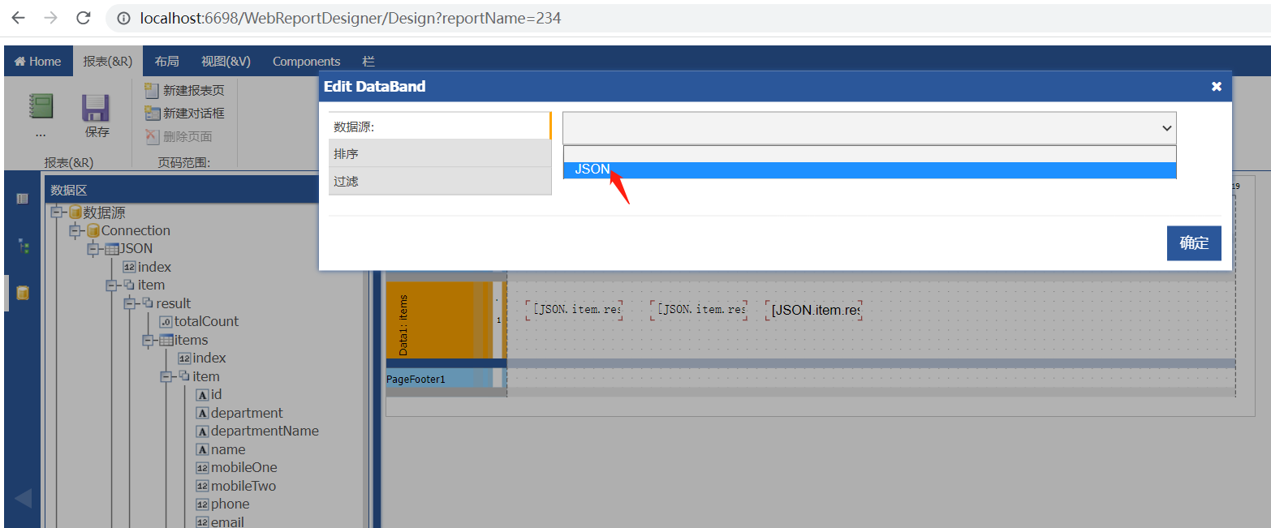Viewport: 1271px width, 528px height.
Task: Select the mobileTwo field
Action: click(243, 486)
